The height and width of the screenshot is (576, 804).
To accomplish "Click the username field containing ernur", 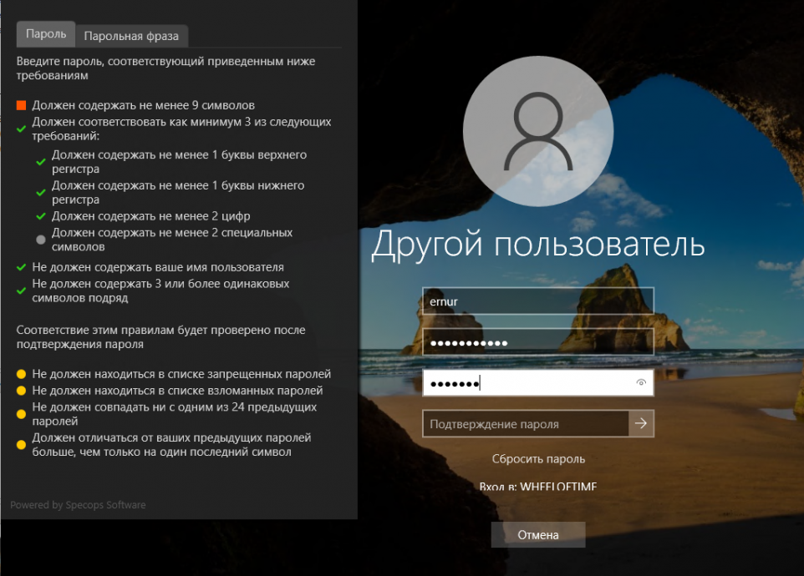I will tap(537, 301).
